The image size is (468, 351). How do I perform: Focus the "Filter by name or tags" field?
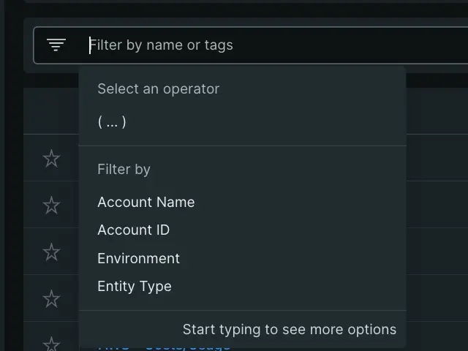pyautogui.click(x=161, y=45)
